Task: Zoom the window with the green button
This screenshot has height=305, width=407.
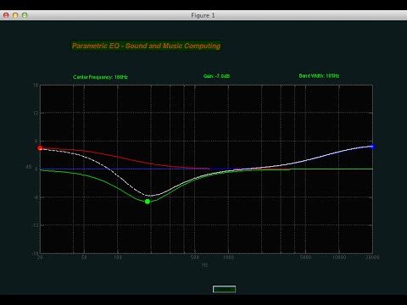Action: pyautogui.click(x=25, y=15)
